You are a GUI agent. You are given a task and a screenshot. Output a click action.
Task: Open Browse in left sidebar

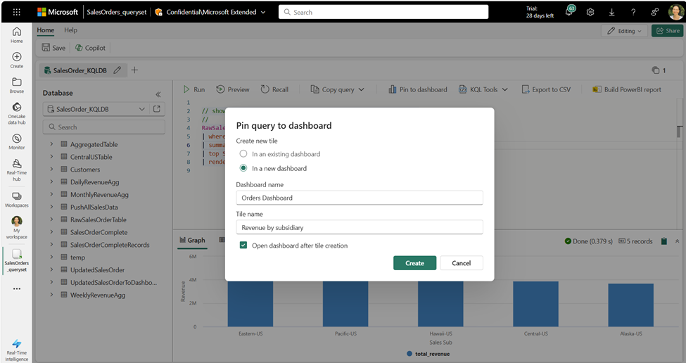(17, 85)
